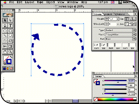
Task: Click the Cyan slider track
Action: (116, 81)
